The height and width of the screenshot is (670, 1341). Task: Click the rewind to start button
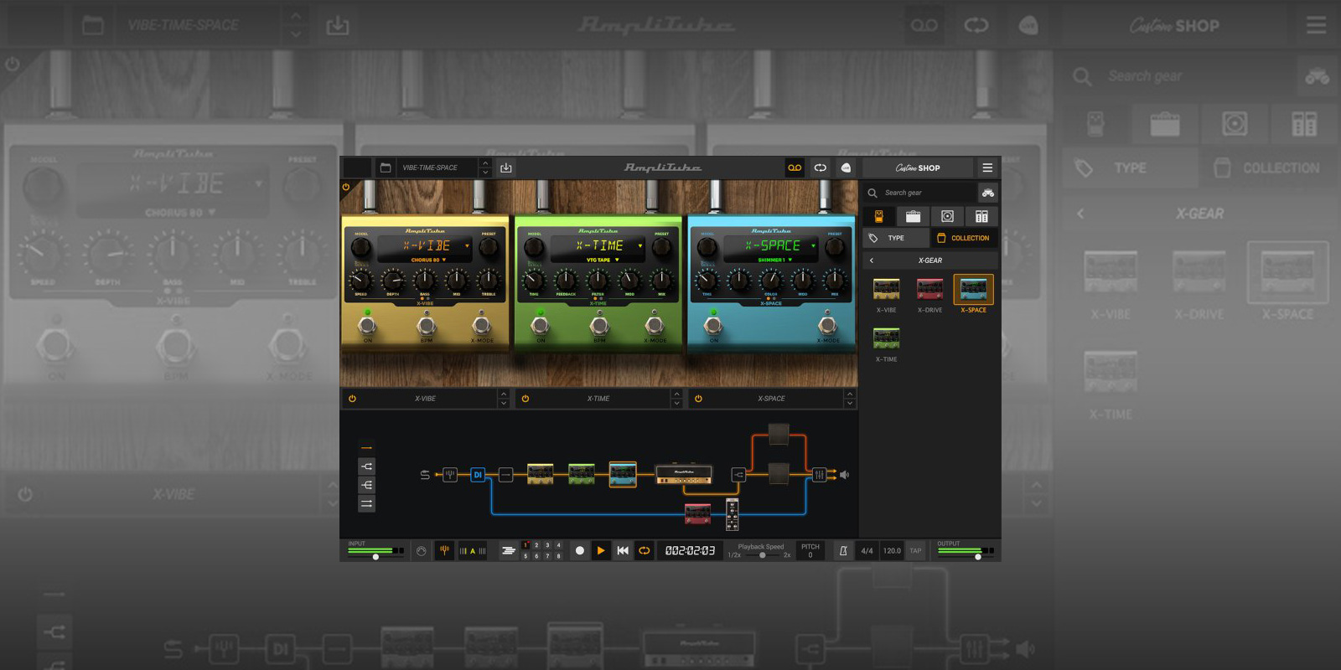[x=623, y=550]
